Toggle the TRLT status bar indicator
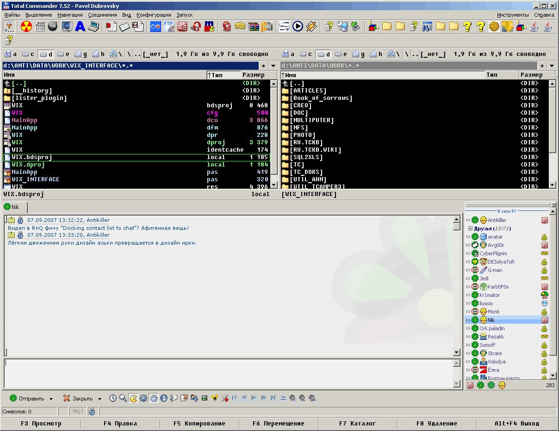The image size is (559, 431). pyautogui.click(x=77, y=411)
